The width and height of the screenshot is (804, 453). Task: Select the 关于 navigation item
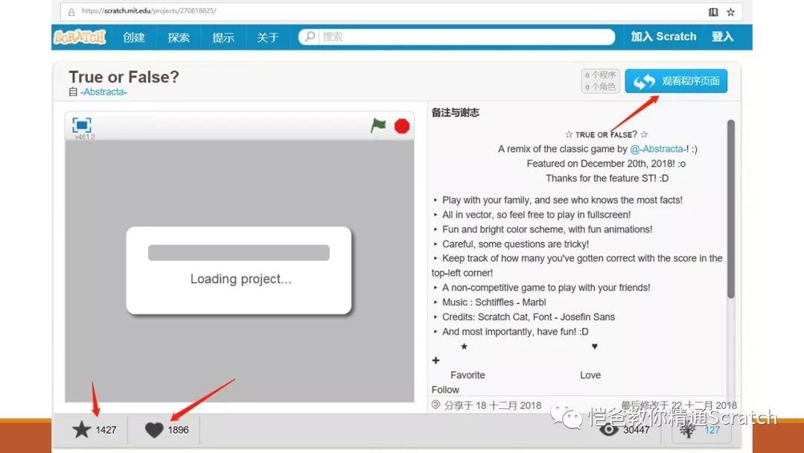268,37
